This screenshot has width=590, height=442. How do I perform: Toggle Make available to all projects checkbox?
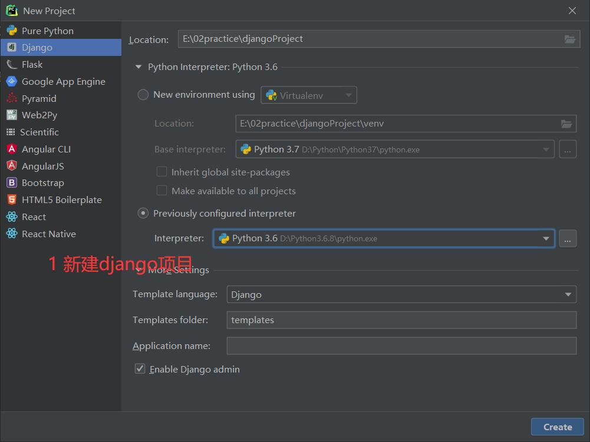(162, 191)
